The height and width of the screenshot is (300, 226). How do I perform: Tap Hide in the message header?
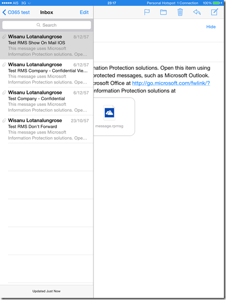(211, 27)
